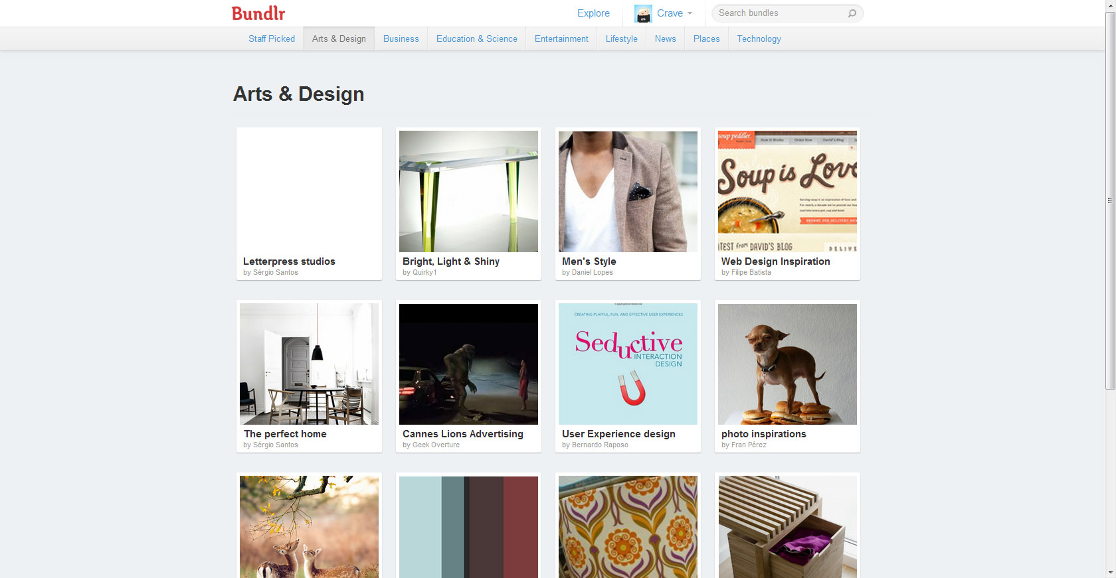Image resolution: width=1116 pixels, height=578 pixels.
Task: Open Sérgio Santos under The perfect home
Action: click(276, 445)
